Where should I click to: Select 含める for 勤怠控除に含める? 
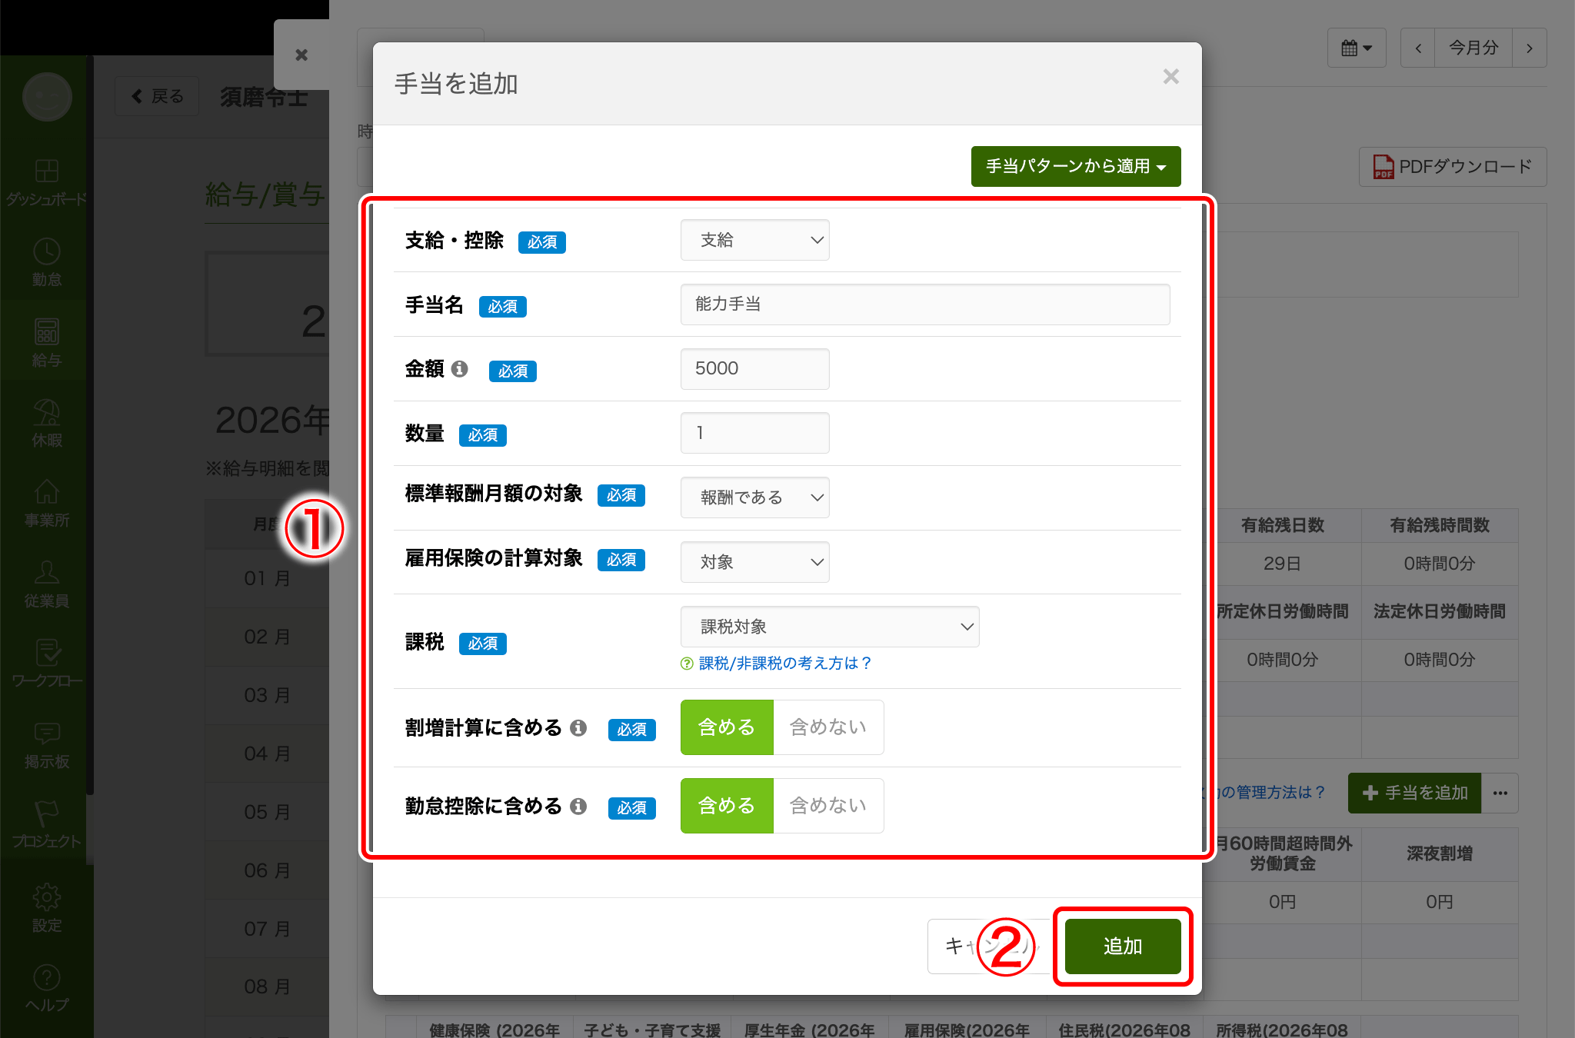tap(727, 806)
